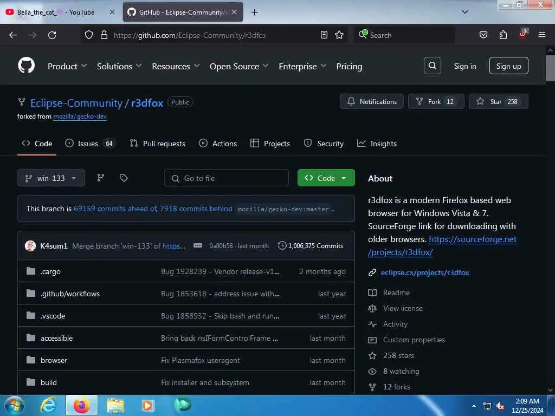Switch to the win-133 branch dropdown
Viewport: 555px width, 416px height.
coord(51,178)
